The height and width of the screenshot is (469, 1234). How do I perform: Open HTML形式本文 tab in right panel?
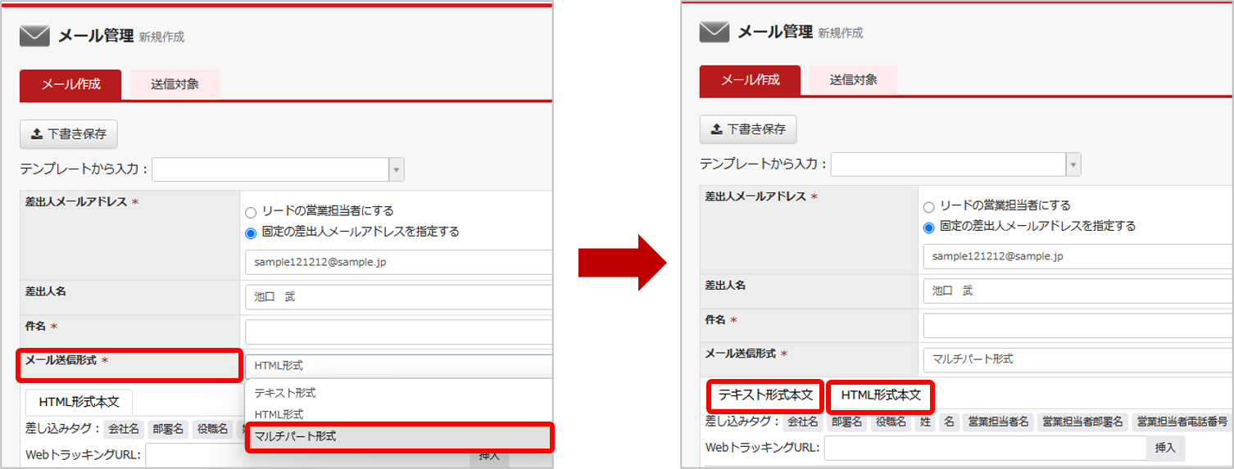(881, 395)
